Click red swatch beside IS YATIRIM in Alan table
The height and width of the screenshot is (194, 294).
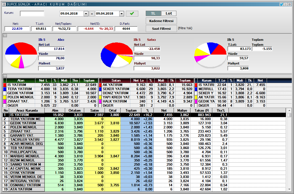pyautogui.click(x=5, y=85)
